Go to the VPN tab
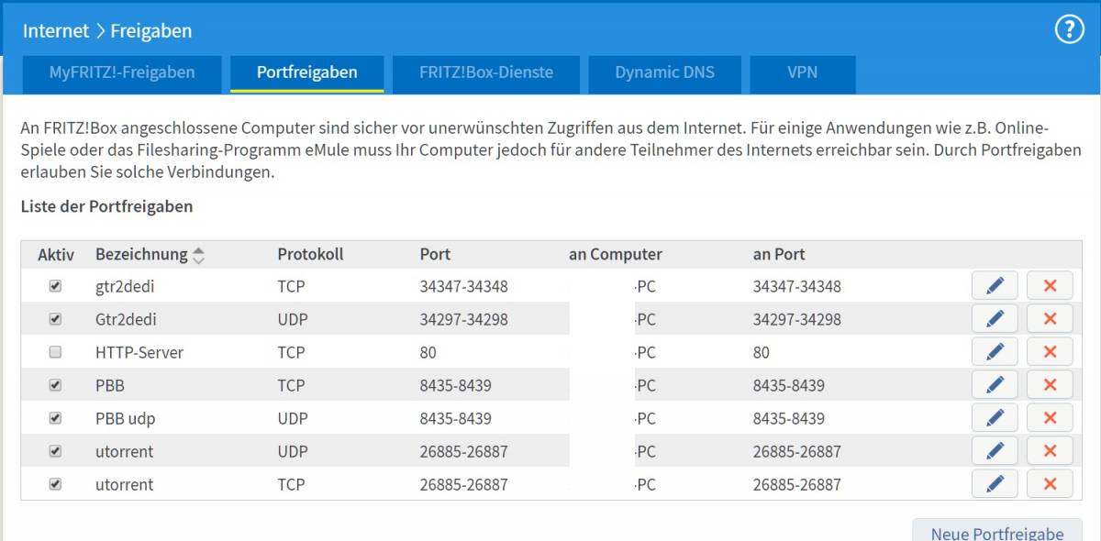The height and width of the screenshot is (541, 1101). [x=802, y=73]
